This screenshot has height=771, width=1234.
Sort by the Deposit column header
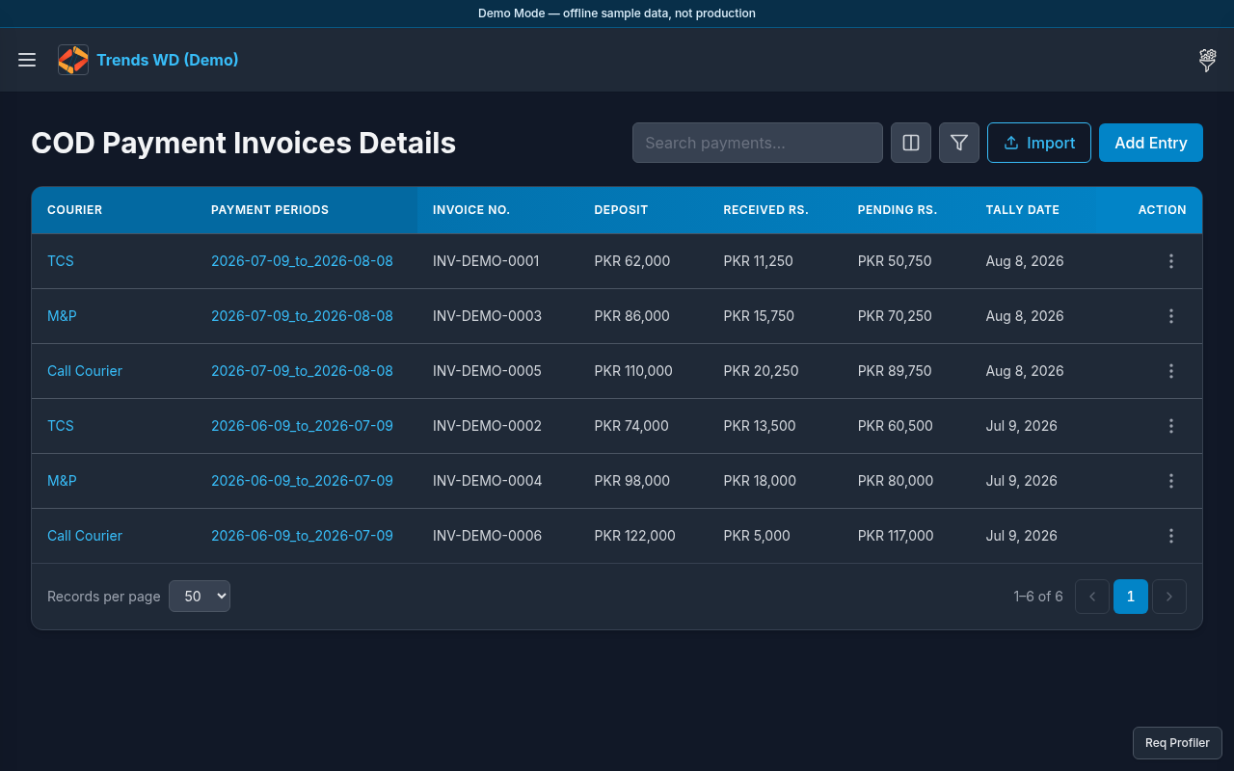(x=621, y=210)
